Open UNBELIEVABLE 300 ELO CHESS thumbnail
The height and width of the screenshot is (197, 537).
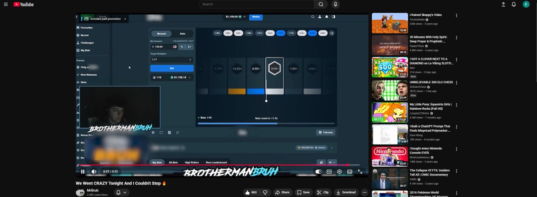tap(389, 90)
